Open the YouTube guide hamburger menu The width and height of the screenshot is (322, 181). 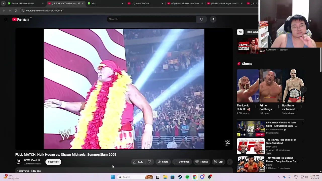[6, 19]
